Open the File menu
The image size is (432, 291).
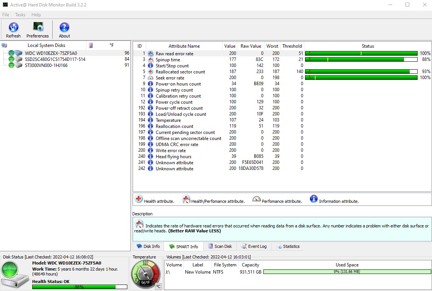coord(6,15)
